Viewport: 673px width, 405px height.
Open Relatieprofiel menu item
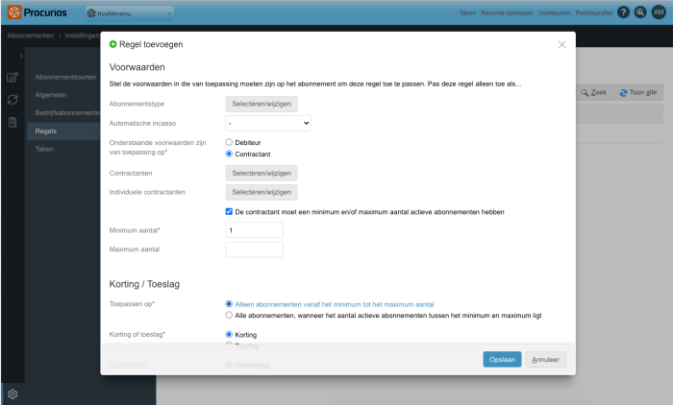click(x=594, y=13)
